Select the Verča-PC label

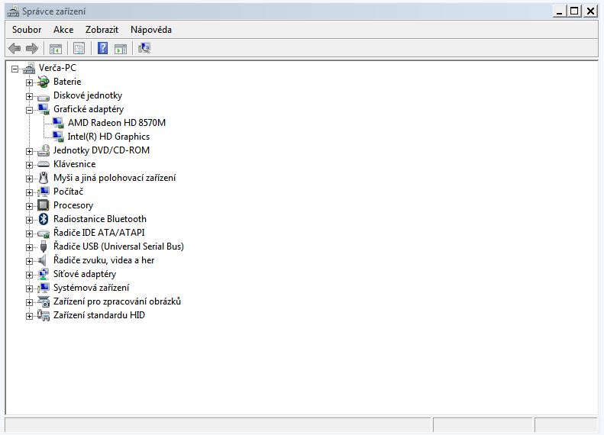57,68
